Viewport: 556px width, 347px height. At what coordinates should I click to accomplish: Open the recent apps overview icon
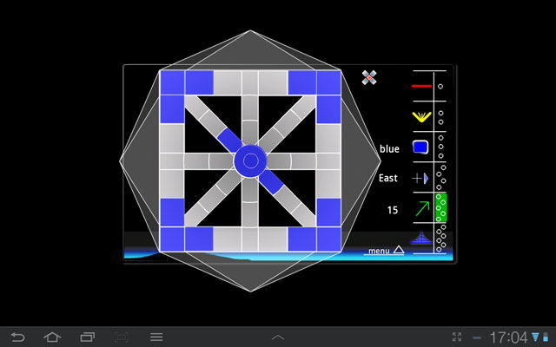(x=87, y=337)
